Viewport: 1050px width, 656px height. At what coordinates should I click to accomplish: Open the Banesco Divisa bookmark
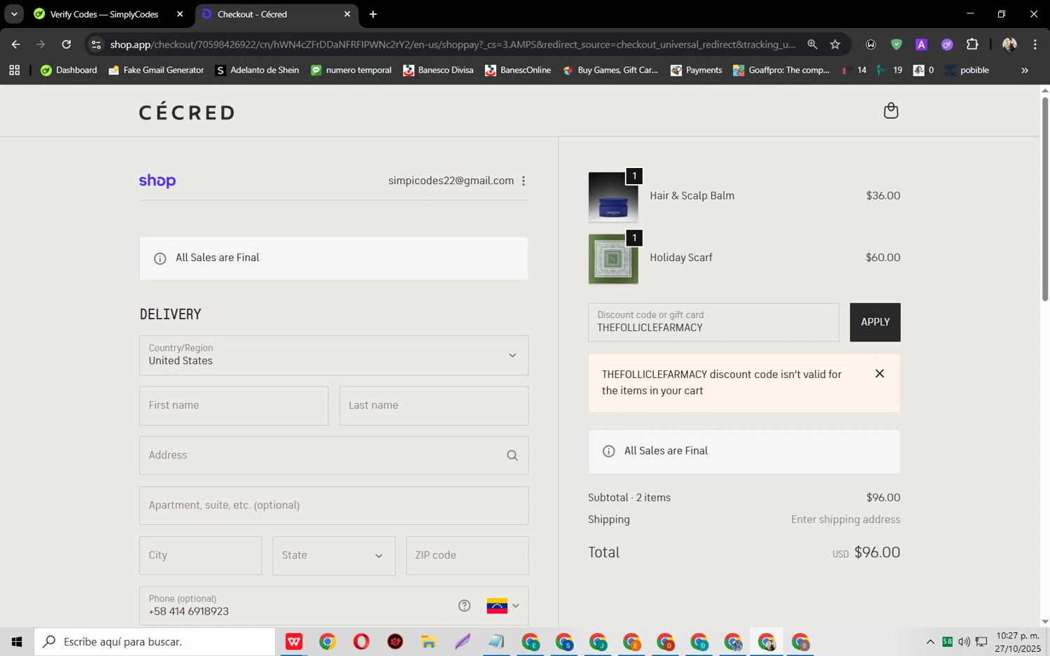pyautogui.click(x=438, y=70)
